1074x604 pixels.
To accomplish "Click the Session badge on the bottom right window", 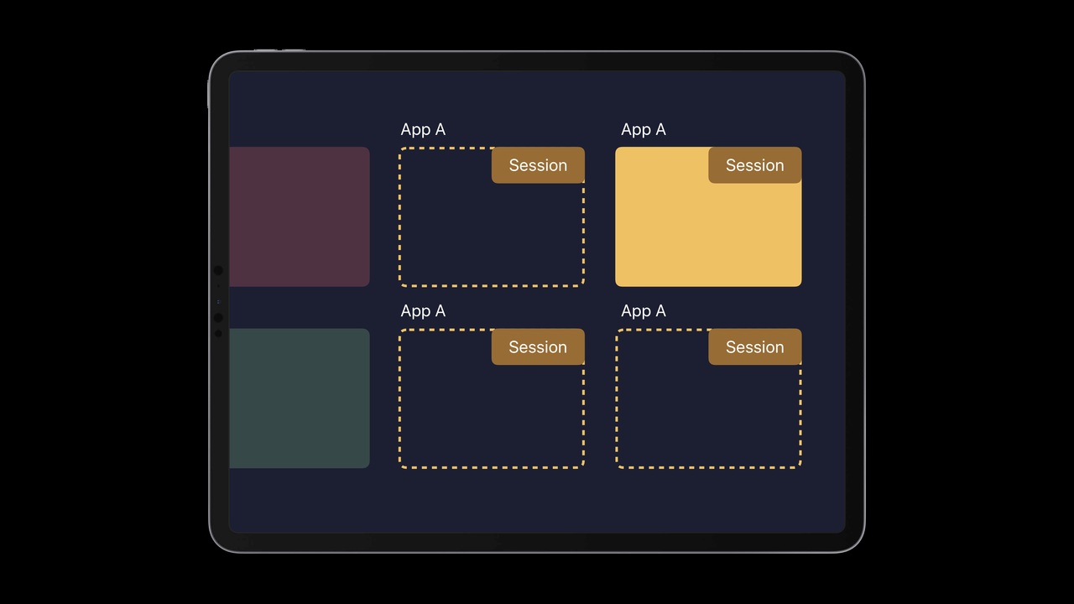I will coord(755,347).
